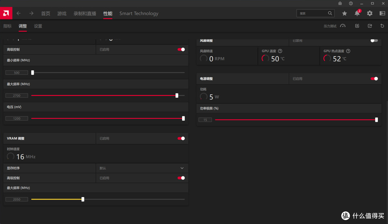Click the AMD logo home icon
Viewport: 388px width, 224px height.
(6, 13)
